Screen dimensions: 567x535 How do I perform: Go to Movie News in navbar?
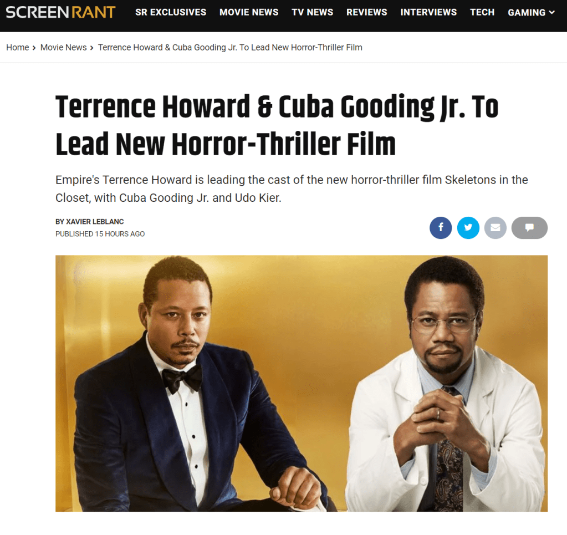(249, 12)
